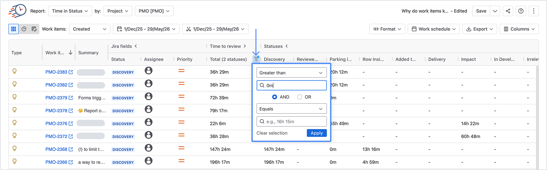Click the Assignee column header
This screenshot has width=547, height=170.
pos(154,59)
